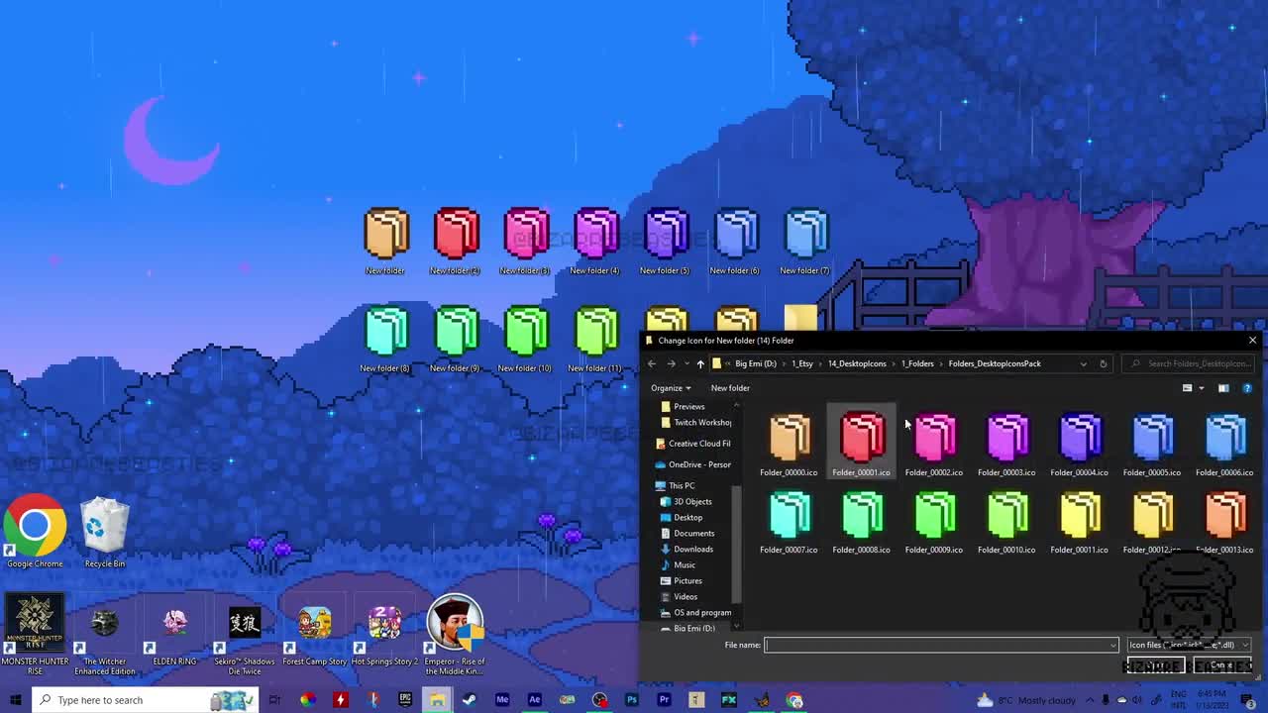Open After Effects from the taskbar
The height and width of the screenshot is (713, 1268).
click(x=534, y=700)
